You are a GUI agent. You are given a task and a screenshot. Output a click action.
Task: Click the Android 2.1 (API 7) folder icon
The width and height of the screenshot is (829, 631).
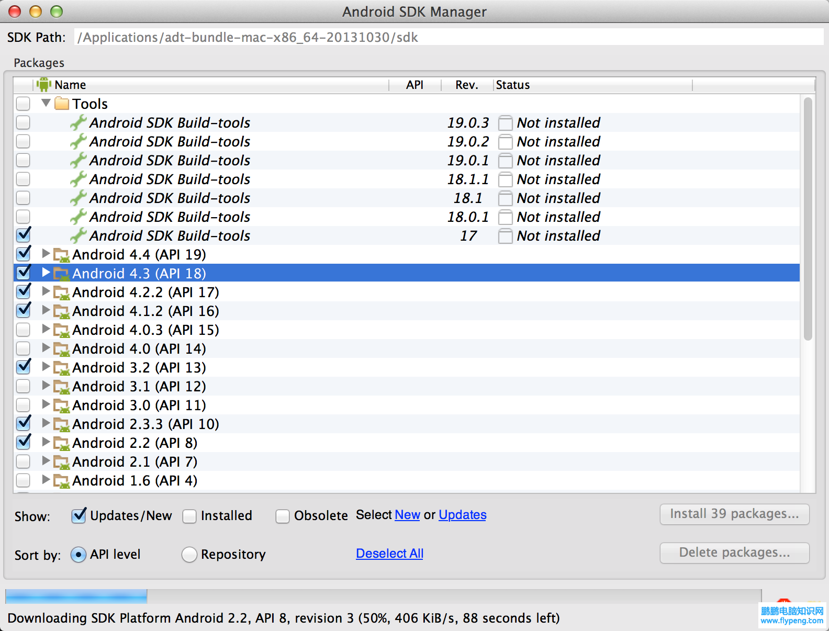(62, 462)
